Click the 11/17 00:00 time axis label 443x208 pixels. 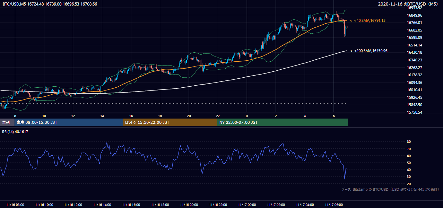pos(247,205)
